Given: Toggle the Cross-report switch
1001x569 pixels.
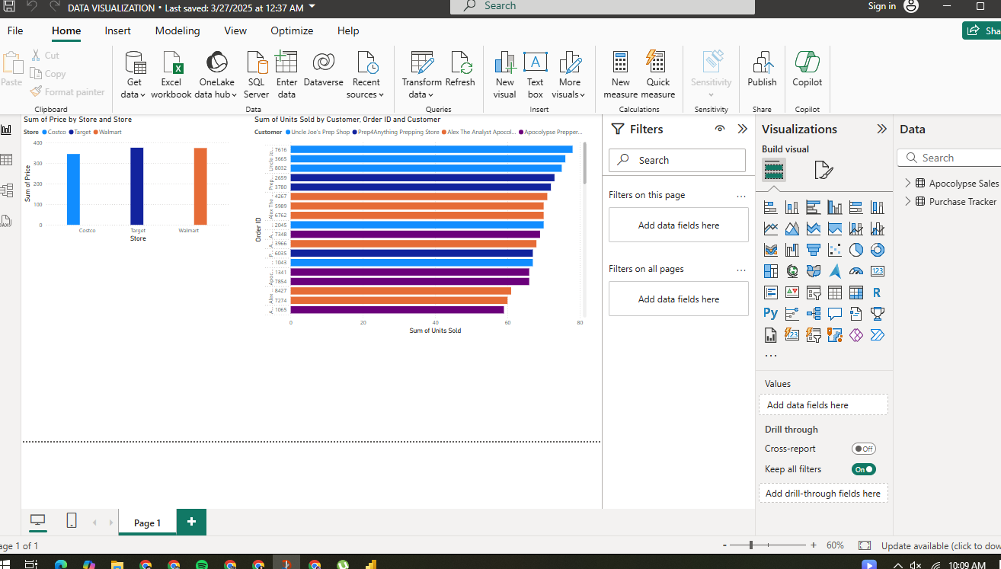Looking at the screenshot, I should 864,449.
